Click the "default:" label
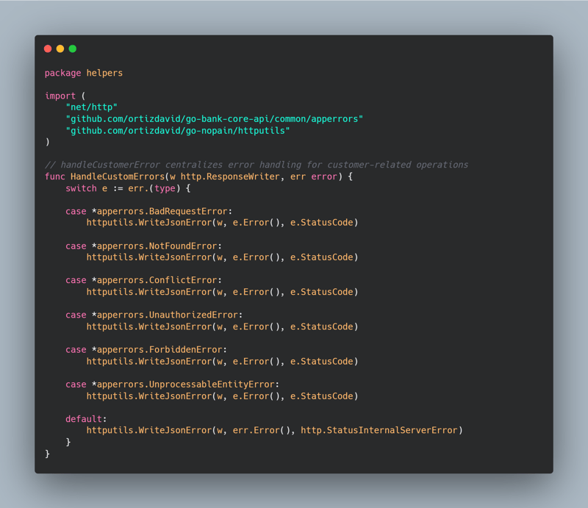The height and width of the screenshot is (508, 588). click(x=86, y=419)
